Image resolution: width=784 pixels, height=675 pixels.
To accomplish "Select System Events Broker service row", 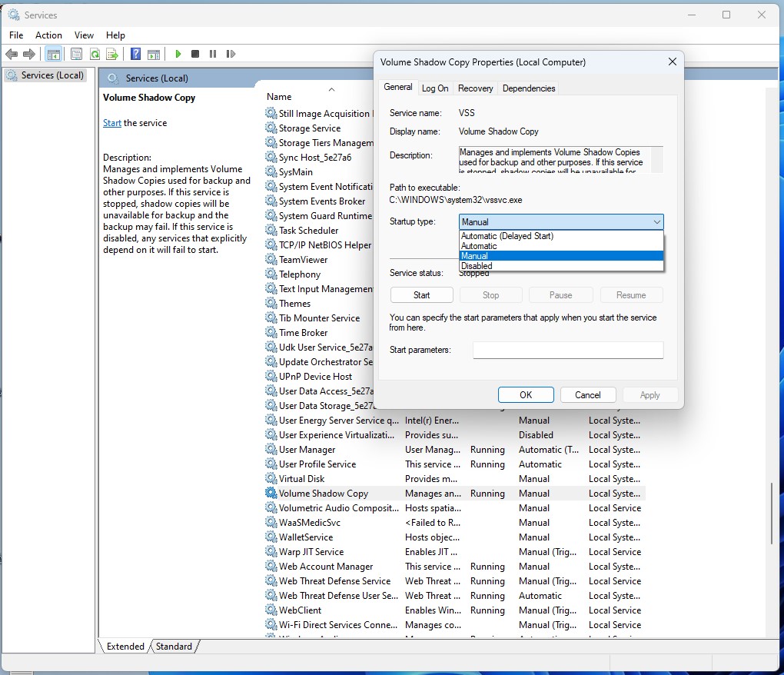I will [319, 201].
